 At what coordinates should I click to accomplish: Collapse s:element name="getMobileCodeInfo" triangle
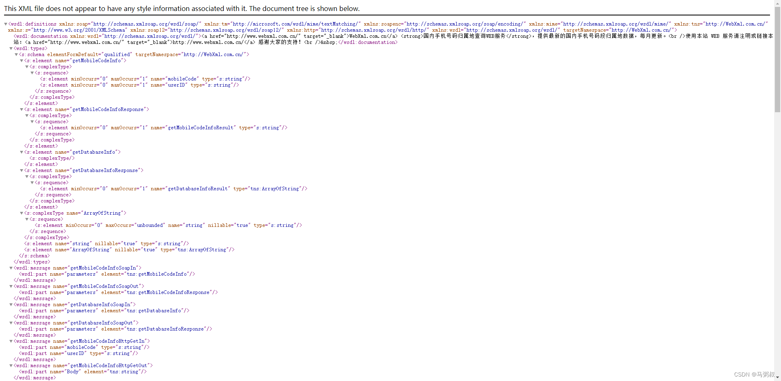(22, 61)
